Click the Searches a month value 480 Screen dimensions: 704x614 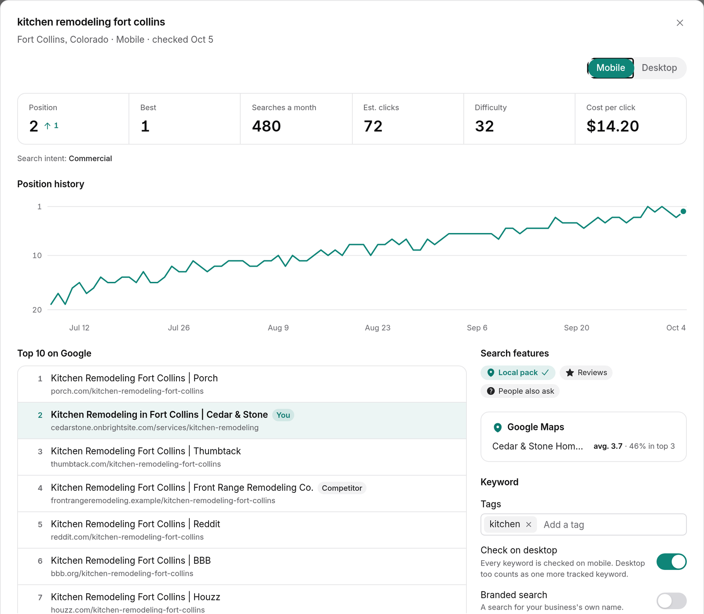266,126
